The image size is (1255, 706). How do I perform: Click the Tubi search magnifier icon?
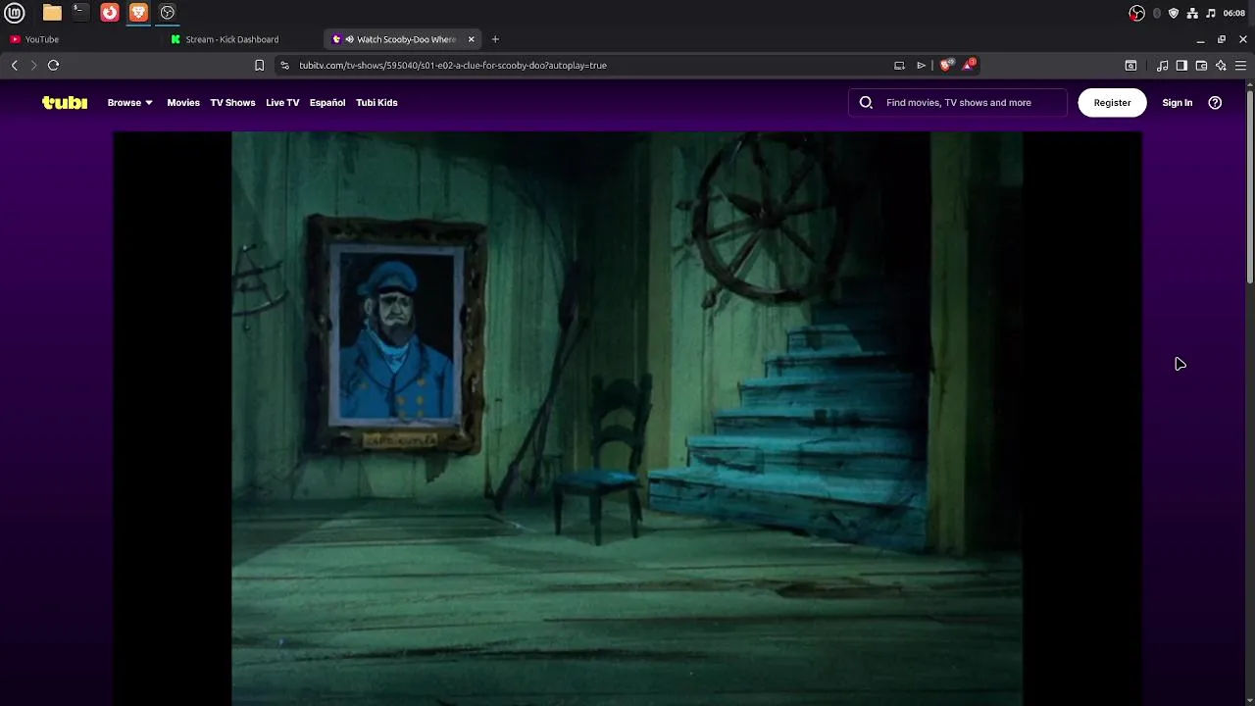point(866,102)
